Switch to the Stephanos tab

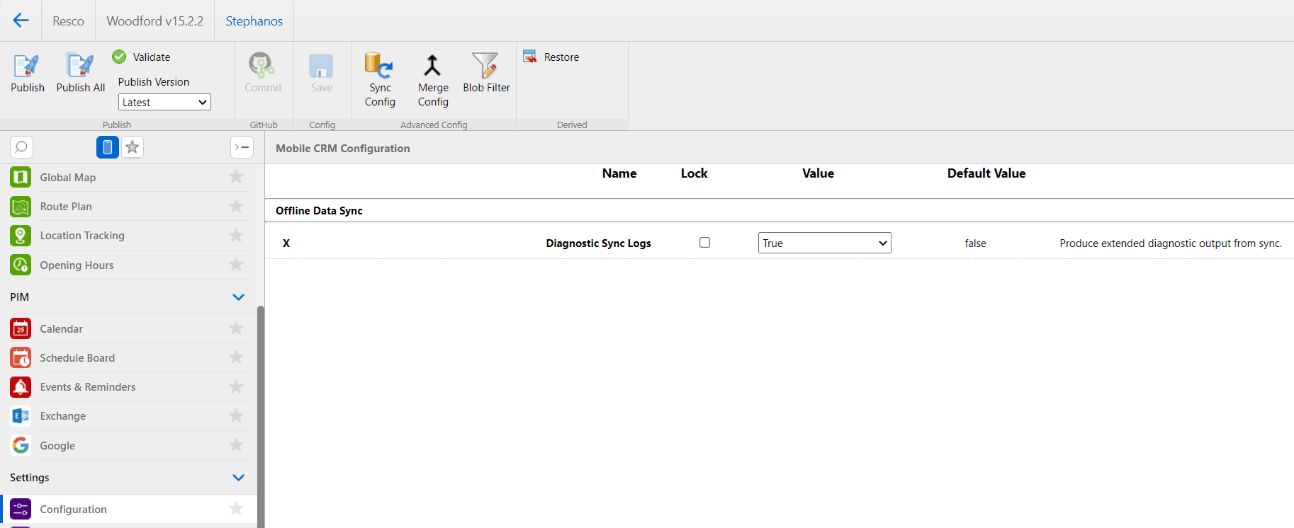tap(254, 21)
